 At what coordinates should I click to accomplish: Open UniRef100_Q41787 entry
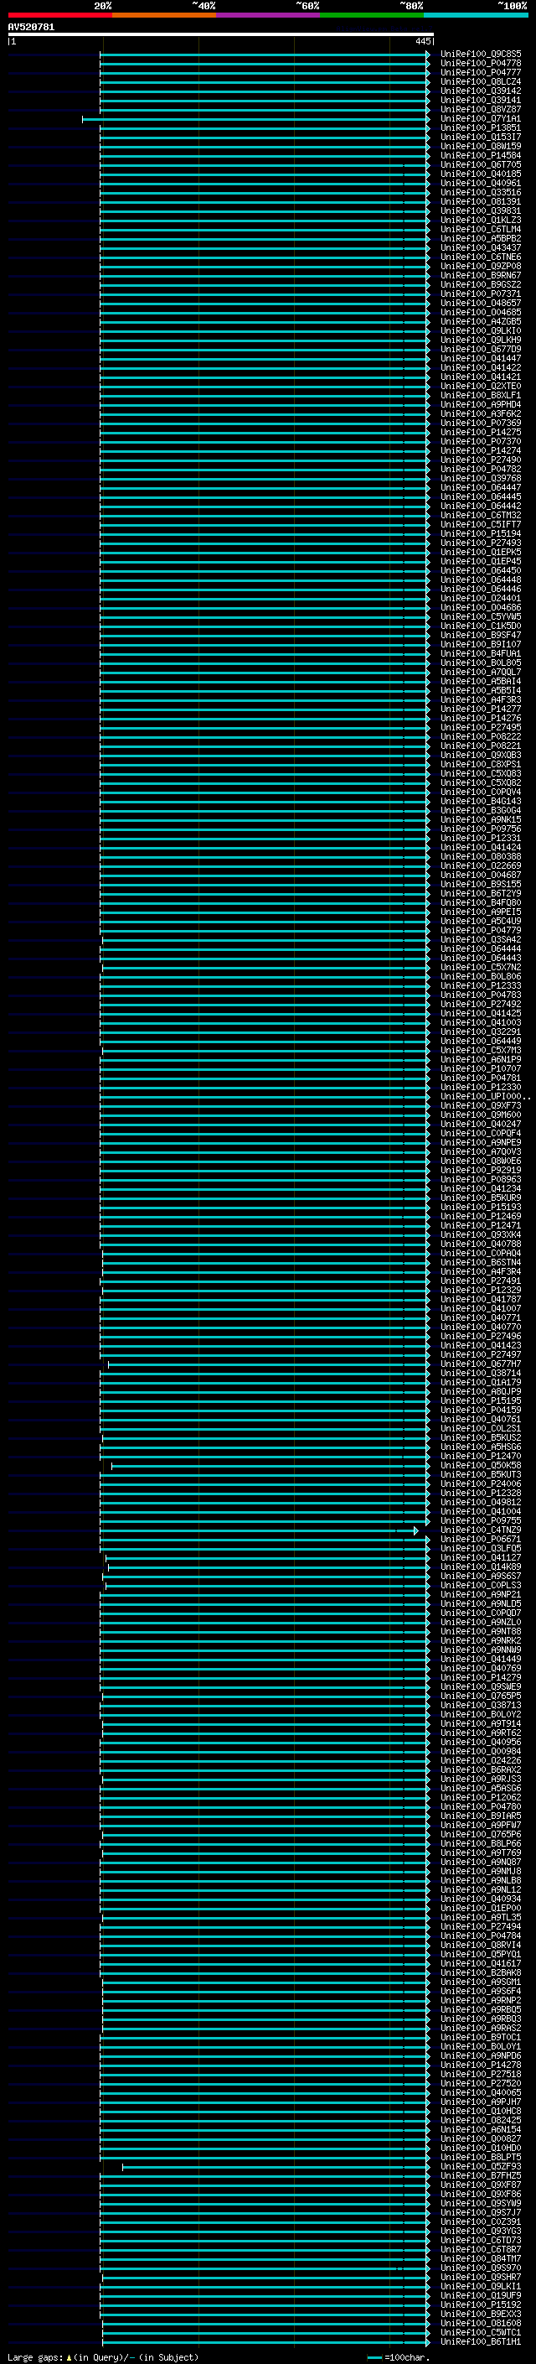[481, 1300]
